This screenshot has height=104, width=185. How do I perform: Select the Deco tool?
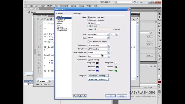click(159, 49)
